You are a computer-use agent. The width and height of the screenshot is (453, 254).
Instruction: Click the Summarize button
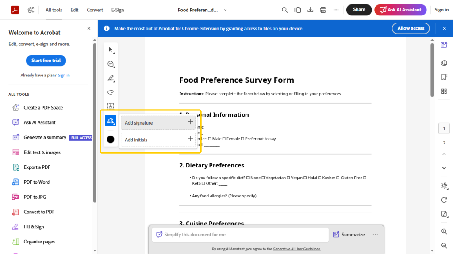[x=349, y=235]
